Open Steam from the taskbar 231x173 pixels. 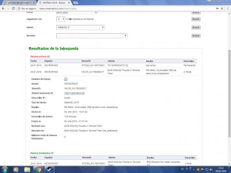49,169
